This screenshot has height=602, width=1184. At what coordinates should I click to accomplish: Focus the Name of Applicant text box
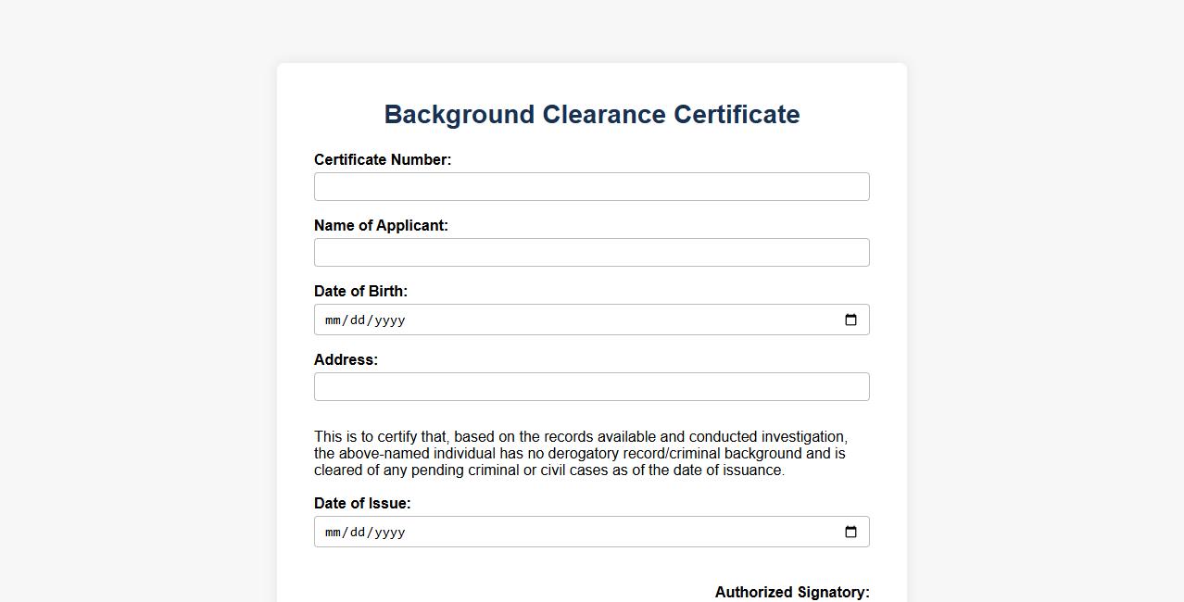[591, 253]
